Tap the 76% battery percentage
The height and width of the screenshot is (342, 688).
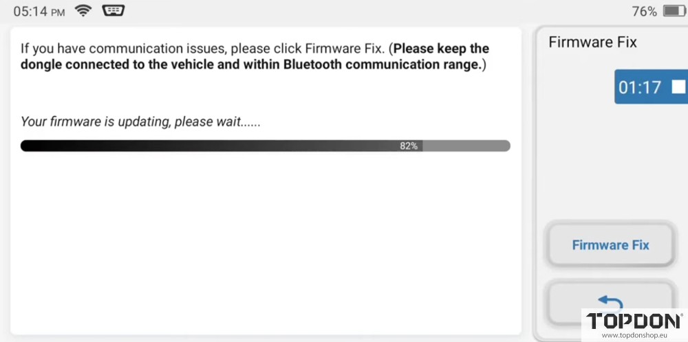[644, 12]
